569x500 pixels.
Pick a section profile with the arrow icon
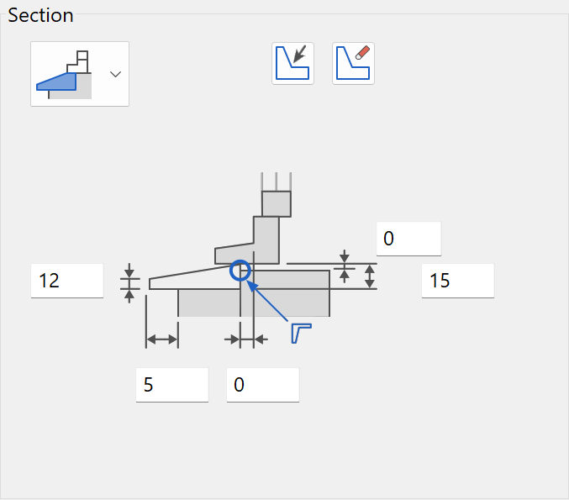[292, 64]
